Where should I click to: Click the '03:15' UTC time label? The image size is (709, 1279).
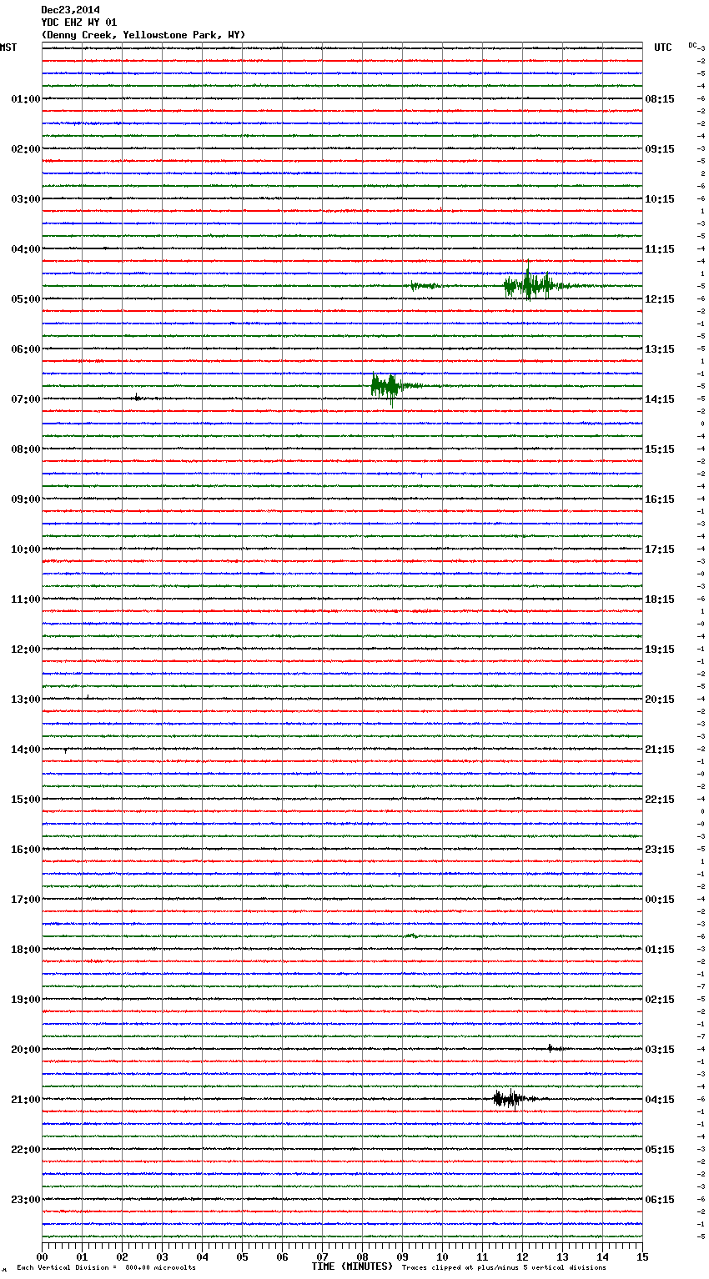click(x=660, y=1050)
